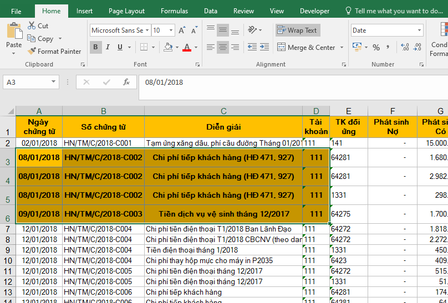
Task: Open the font name dropdown
Action: coord(147,30)
